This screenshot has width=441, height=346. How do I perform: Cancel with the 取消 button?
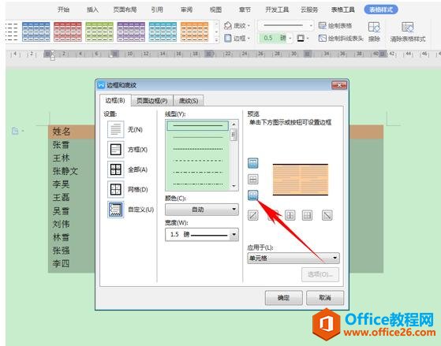coord(325,298)
